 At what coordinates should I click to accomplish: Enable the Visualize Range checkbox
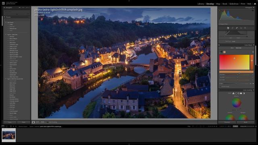(x=221, y=87)
